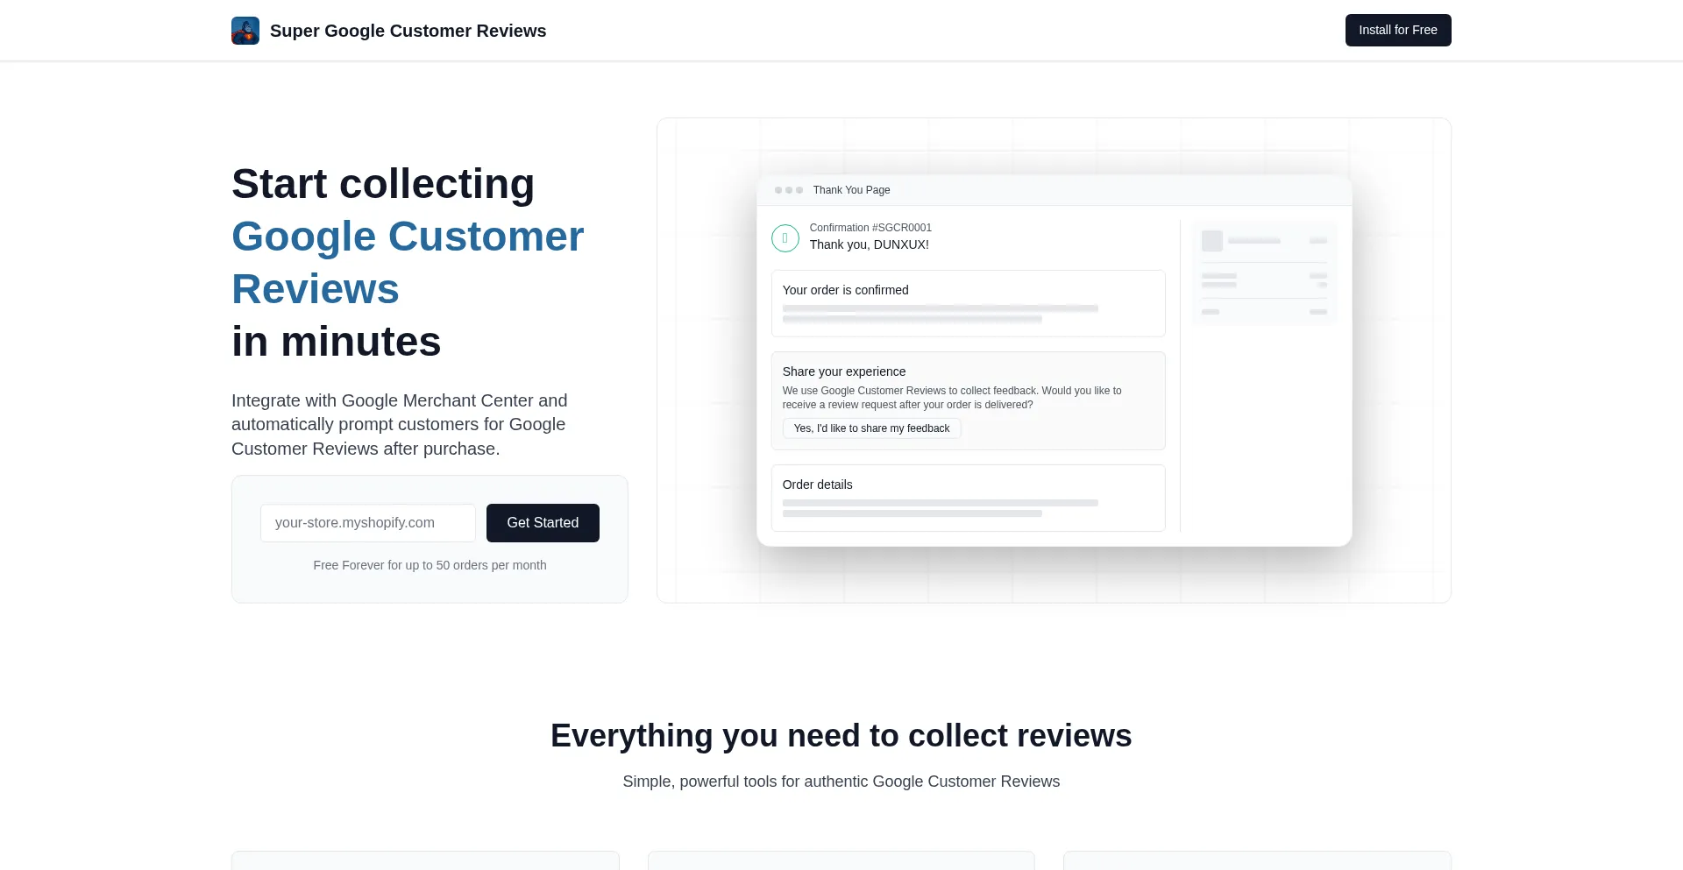
Task: Click the Order details card
Action: coord(968,498)
